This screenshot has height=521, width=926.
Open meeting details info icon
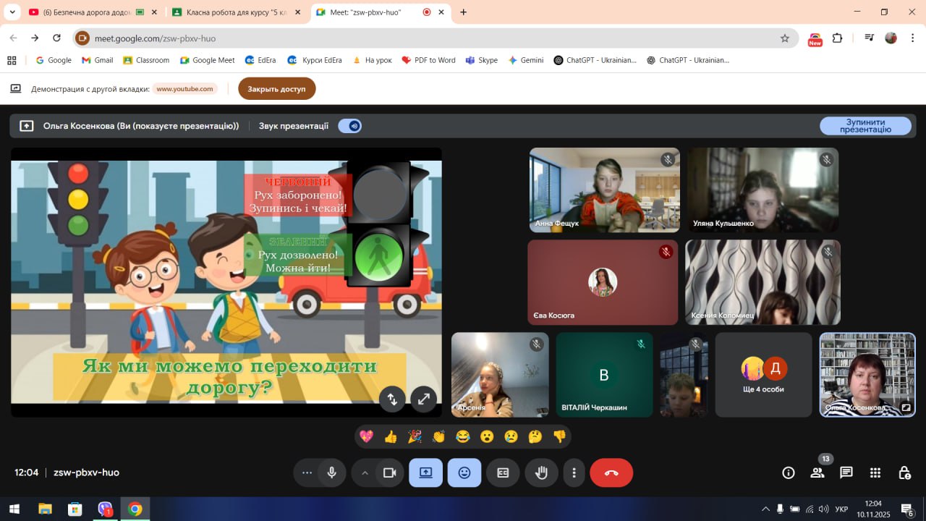789,473
